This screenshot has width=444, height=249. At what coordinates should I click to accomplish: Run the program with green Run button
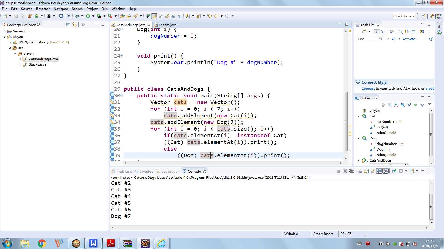(x=88, y=16)
